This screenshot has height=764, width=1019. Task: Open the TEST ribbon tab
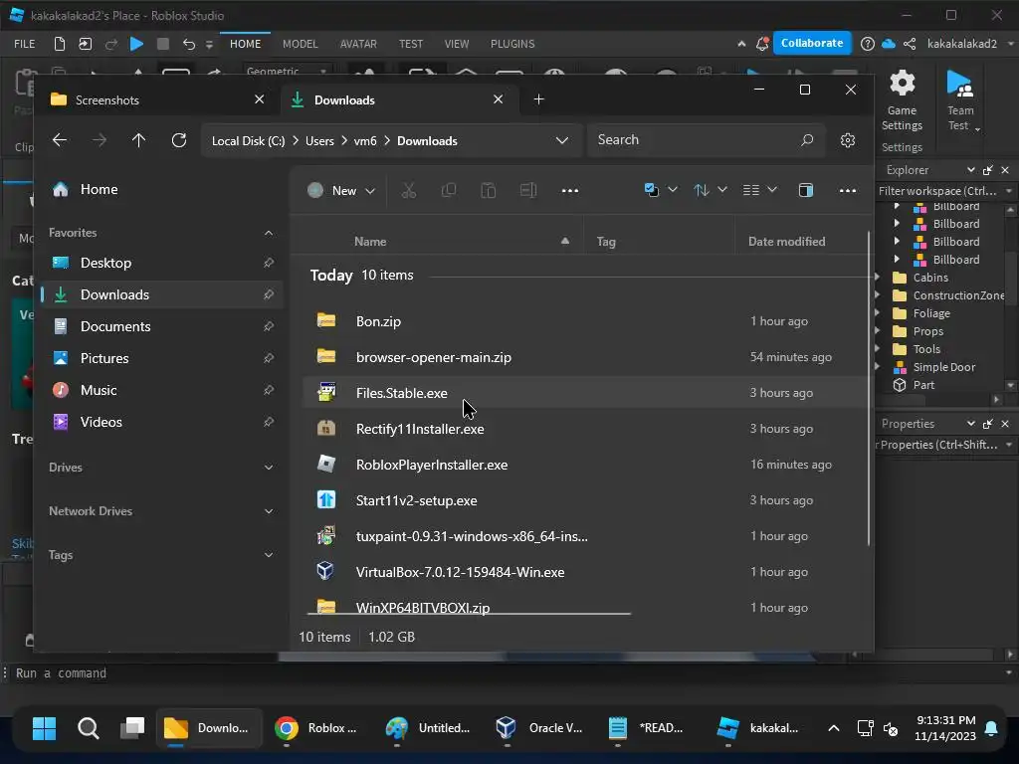point(411,44)
